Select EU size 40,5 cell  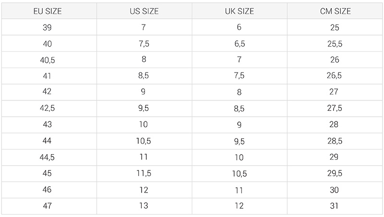click(x=48, y=60)
